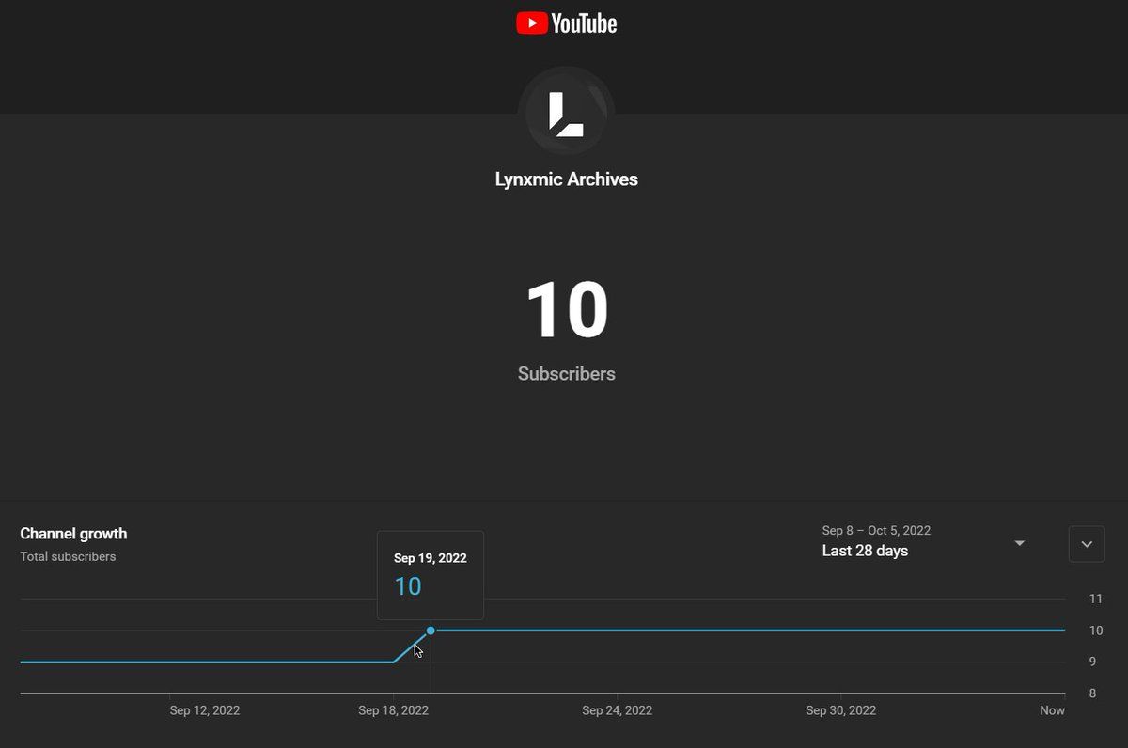
Task: Click the Lynxmic Archives channel name
Action: [566, 179]
